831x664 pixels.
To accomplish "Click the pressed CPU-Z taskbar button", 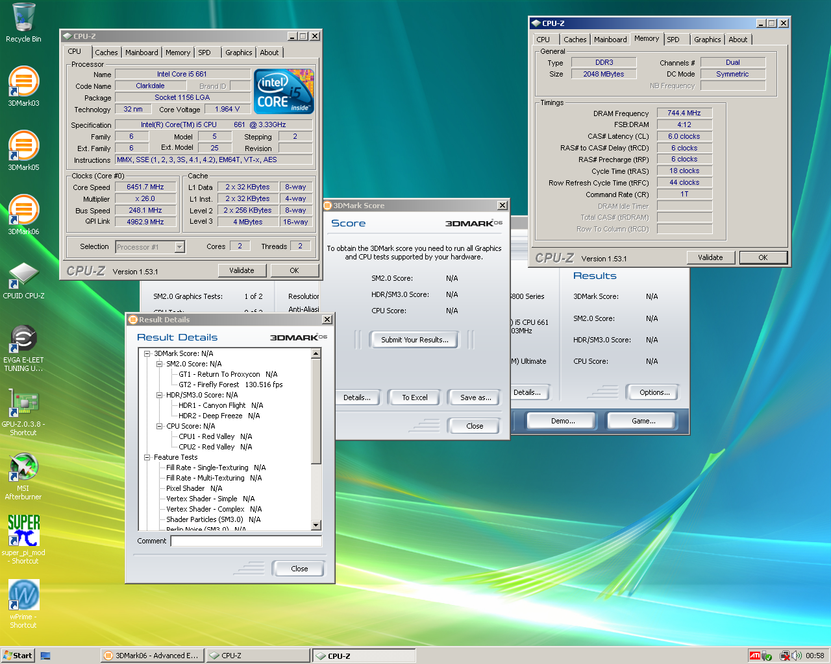I will point(364,656).
